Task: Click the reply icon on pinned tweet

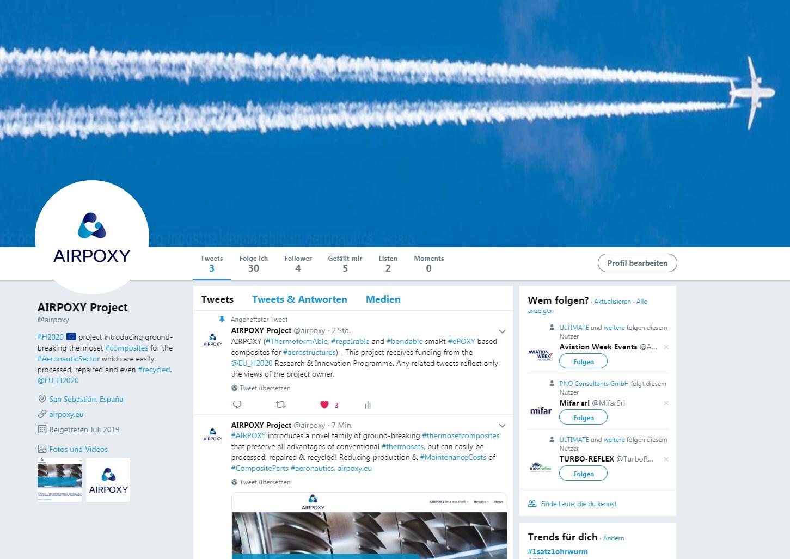Action: pos(237,404)
